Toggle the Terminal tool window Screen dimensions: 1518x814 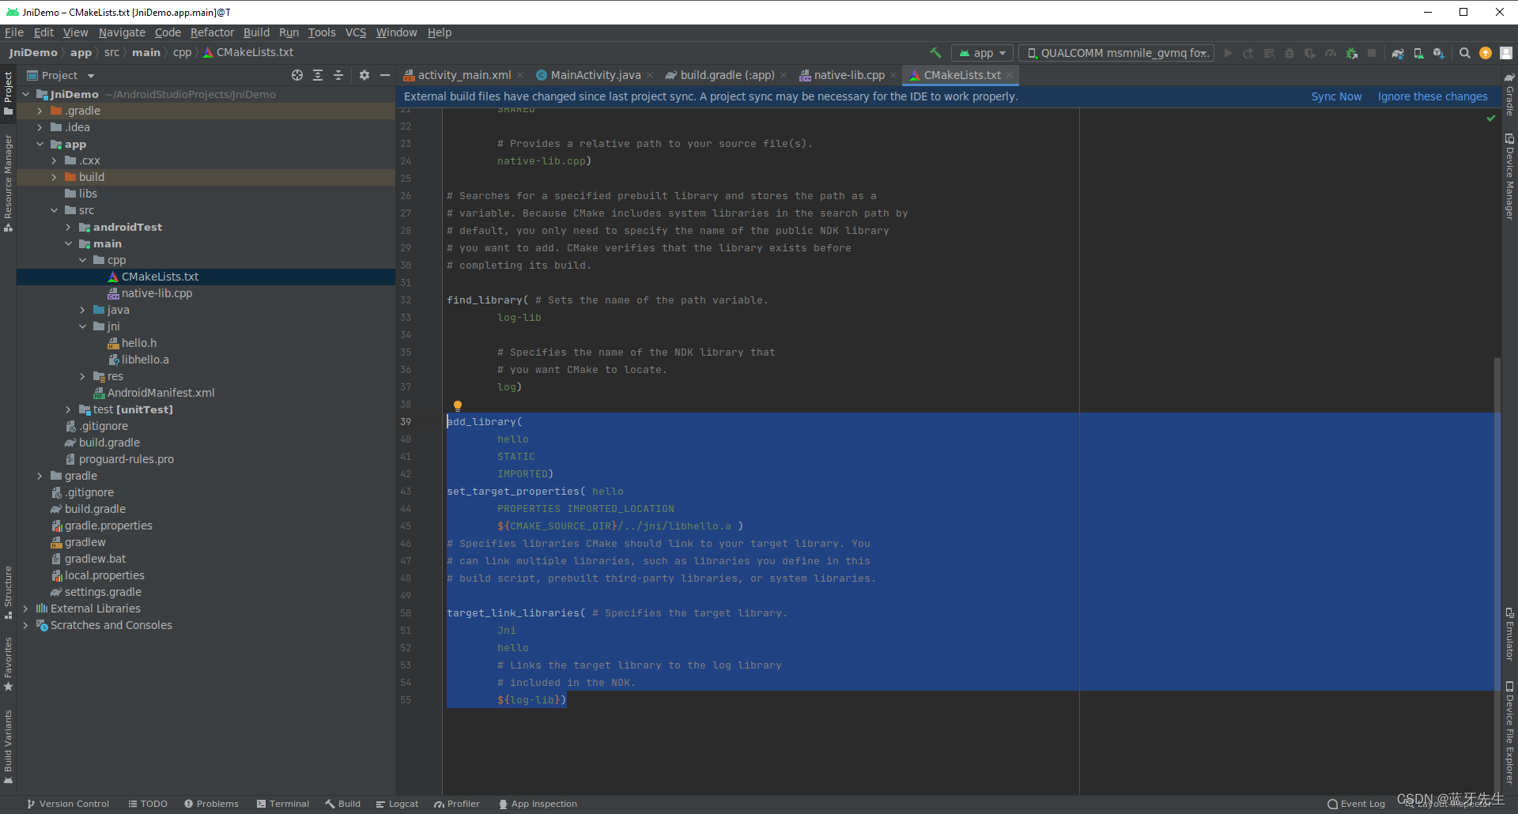(282, 803)
